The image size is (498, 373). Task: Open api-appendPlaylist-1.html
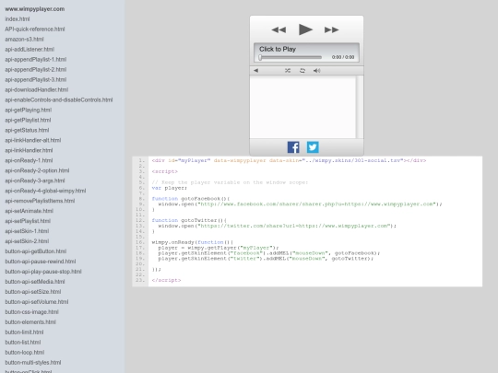[36, 59]
